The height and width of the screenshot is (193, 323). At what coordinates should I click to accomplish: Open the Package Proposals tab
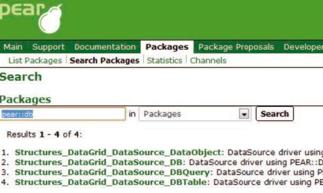point(236,47)
